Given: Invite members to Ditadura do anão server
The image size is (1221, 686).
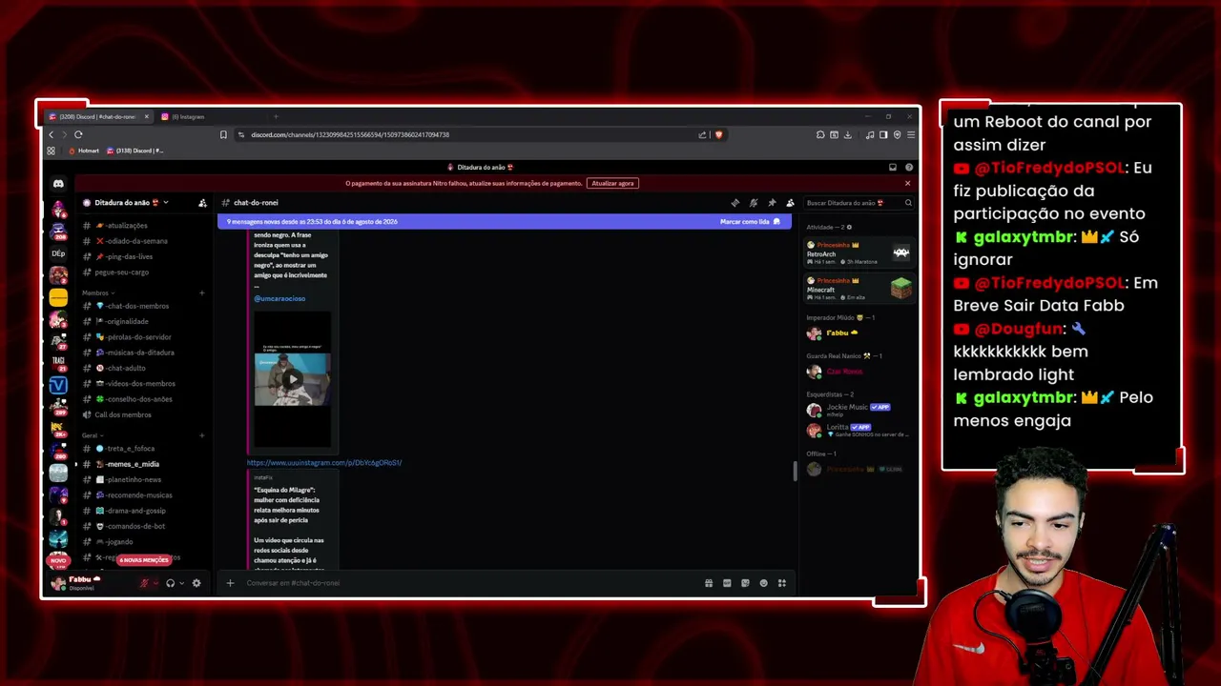Looking at the screenshot, I should pyautogui.click(x=202, y=203).
